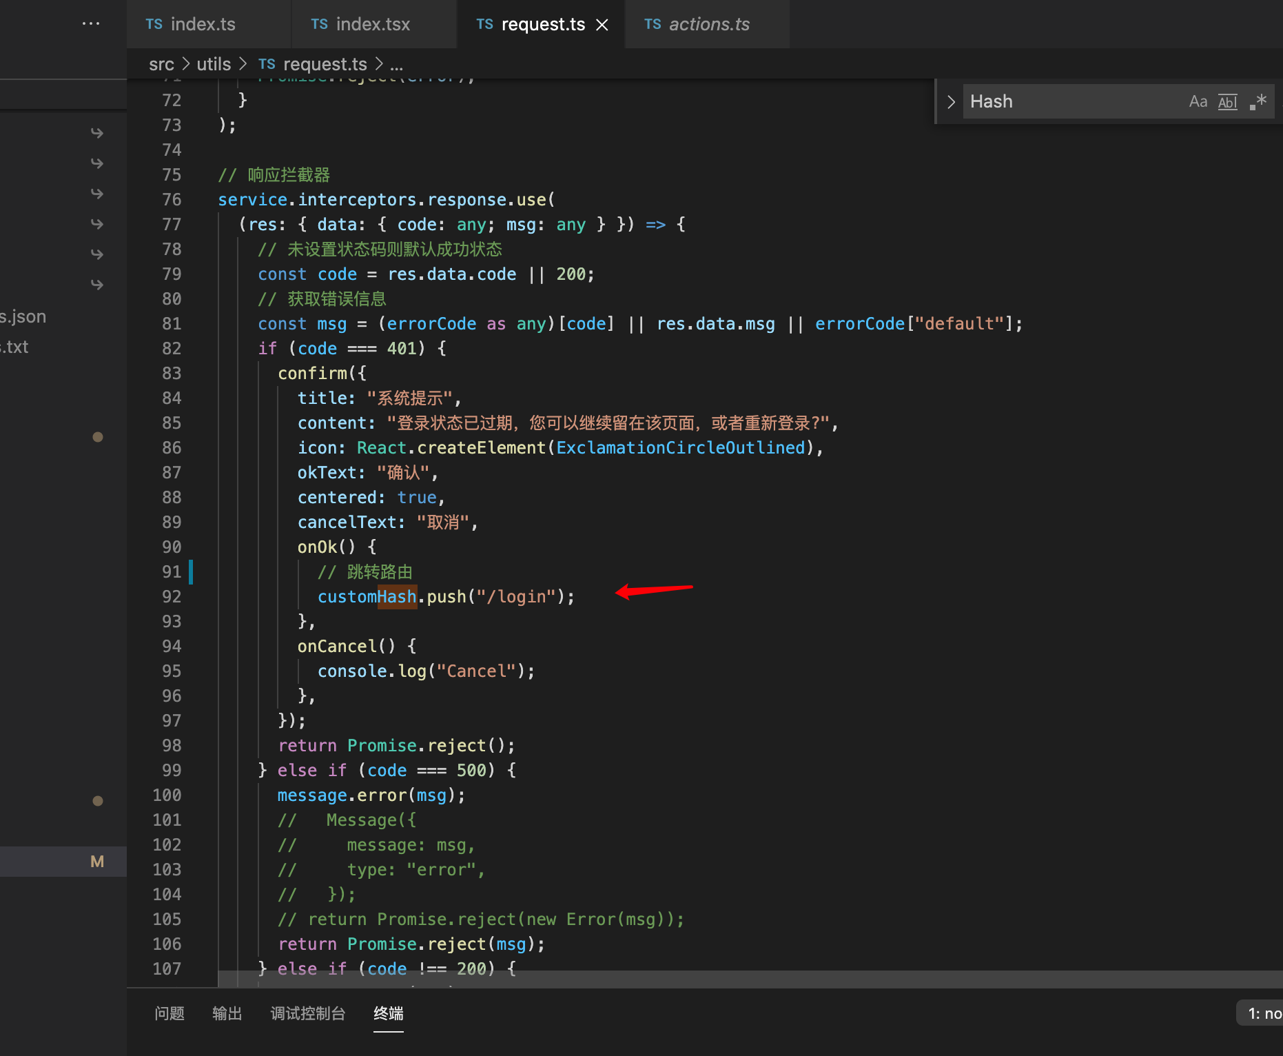Open the terminal selector dropdown

click(1260, 1013)
